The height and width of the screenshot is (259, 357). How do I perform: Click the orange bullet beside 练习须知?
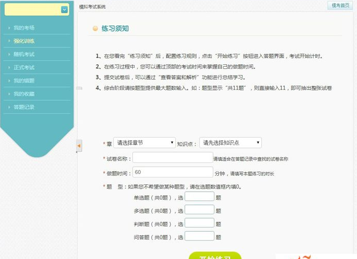(x=95, y=28)
